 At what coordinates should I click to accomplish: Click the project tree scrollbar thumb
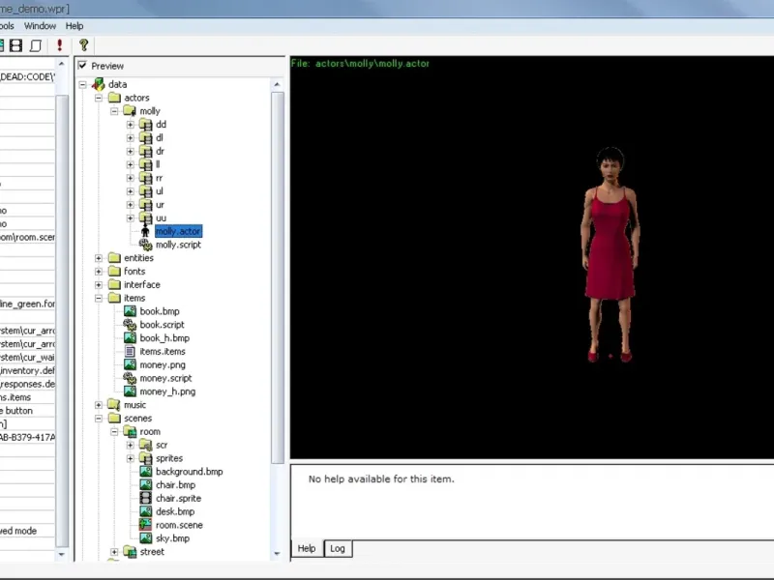[x=278, y=277]
